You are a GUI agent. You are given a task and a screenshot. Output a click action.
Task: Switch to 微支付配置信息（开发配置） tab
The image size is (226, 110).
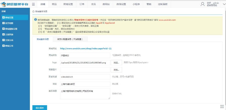[x=70, y=39]
